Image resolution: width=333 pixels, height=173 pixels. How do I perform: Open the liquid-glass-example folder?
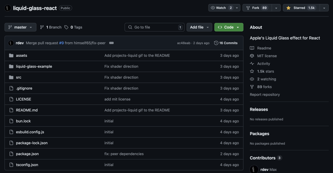pos(34,66)
